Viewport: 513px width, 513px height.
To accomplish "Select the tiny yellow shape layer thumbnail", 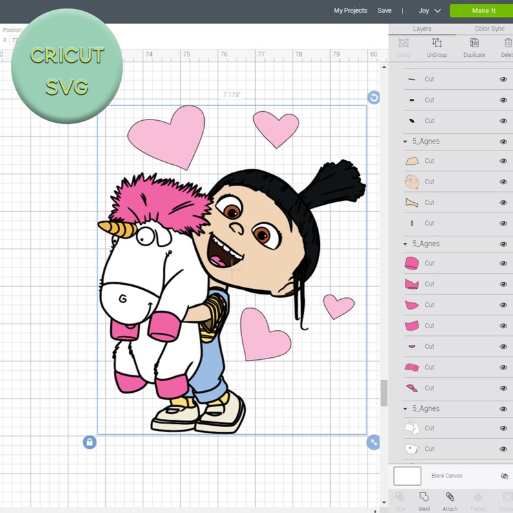I will coord(412,224).
